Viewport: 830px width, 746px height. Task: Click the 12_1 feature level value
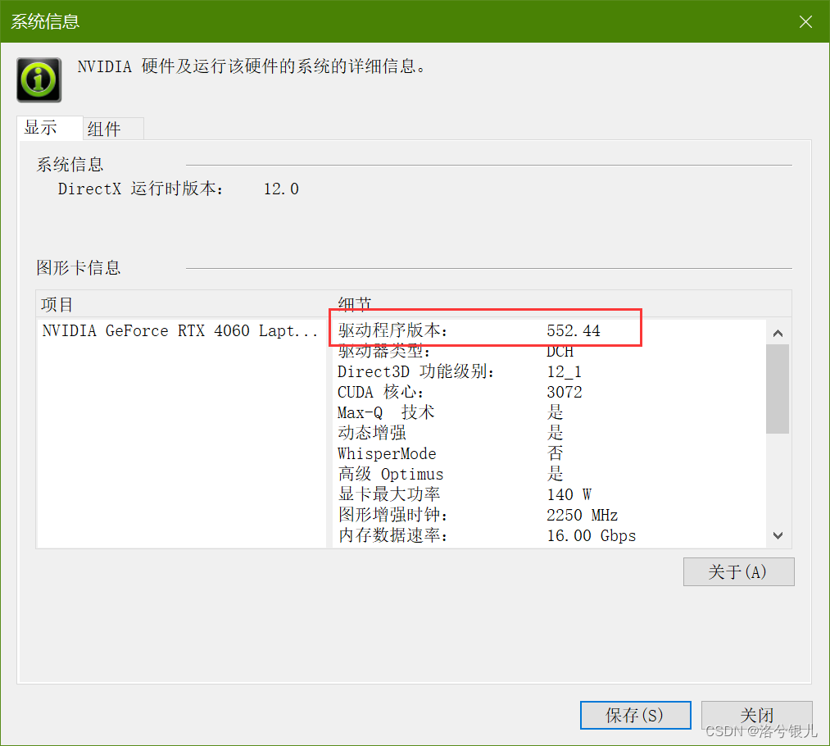(x=565, y=371)
